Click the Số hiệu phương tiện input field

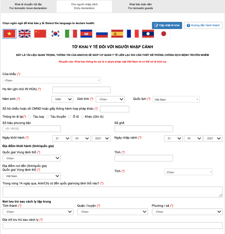coord(32,129)
